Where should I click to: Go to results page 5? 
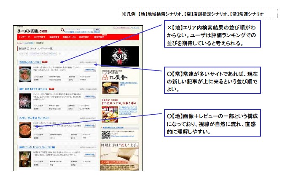34,54
